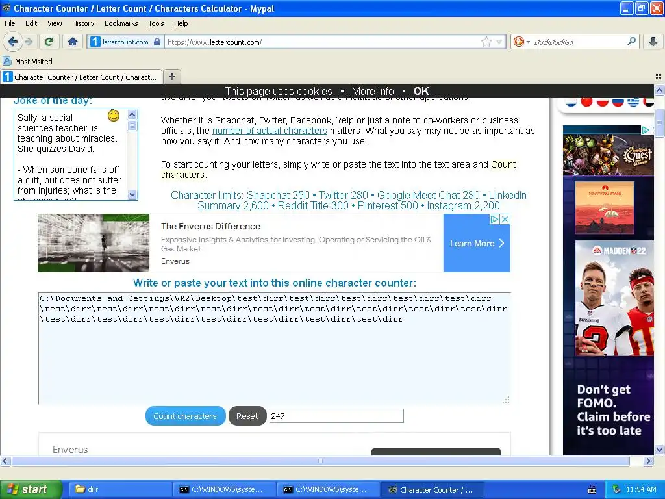This screenshot has width=665, height=499.
Task: Open the DuckDuckGo search engine selector
Action: tap(521, 42)
